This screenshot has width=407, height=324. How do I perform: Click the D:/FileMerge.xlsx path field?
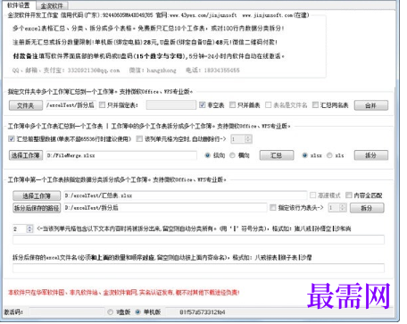[x=121, y=155]
